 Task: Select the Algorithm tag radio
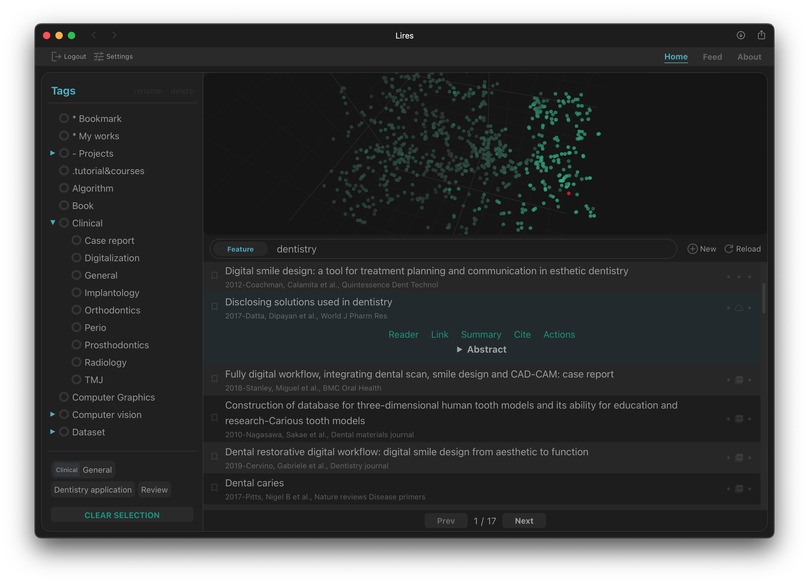tap(64, 188)
